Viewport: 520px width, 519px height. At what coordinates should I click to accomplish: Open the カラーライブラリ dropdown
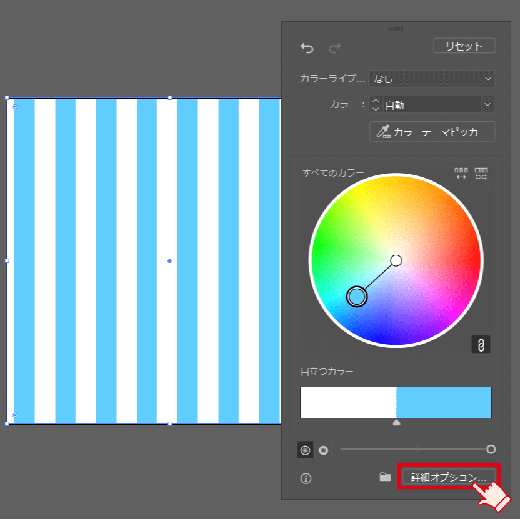click(431, 79)
